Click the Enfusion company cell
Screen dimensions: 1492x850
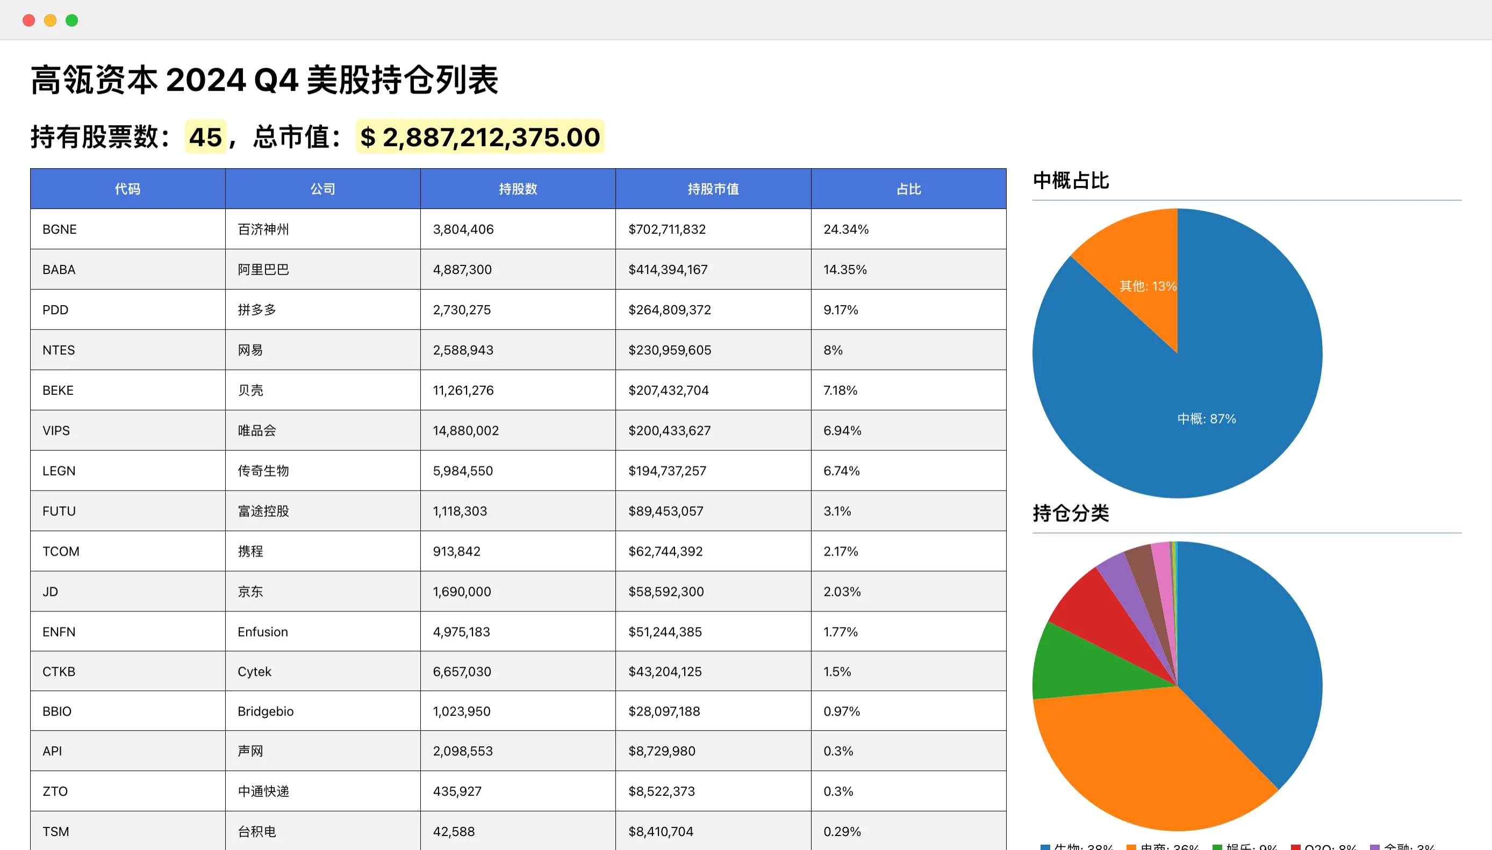[323, 632]
